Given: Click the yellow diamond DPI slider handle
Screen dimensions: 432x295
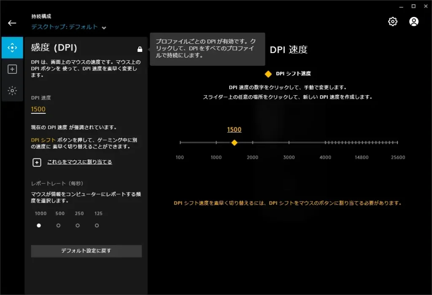Looking at the screenshot, I should 234,142.
